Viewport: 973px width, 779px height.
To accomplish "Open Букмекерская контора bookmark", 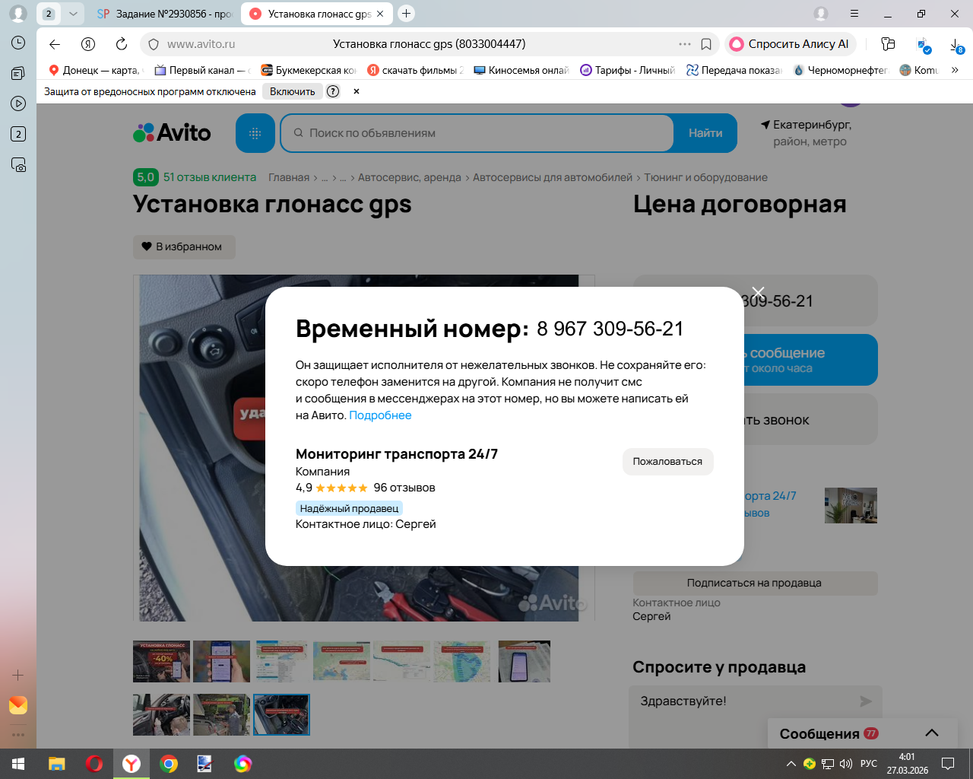I will [309, 70].
